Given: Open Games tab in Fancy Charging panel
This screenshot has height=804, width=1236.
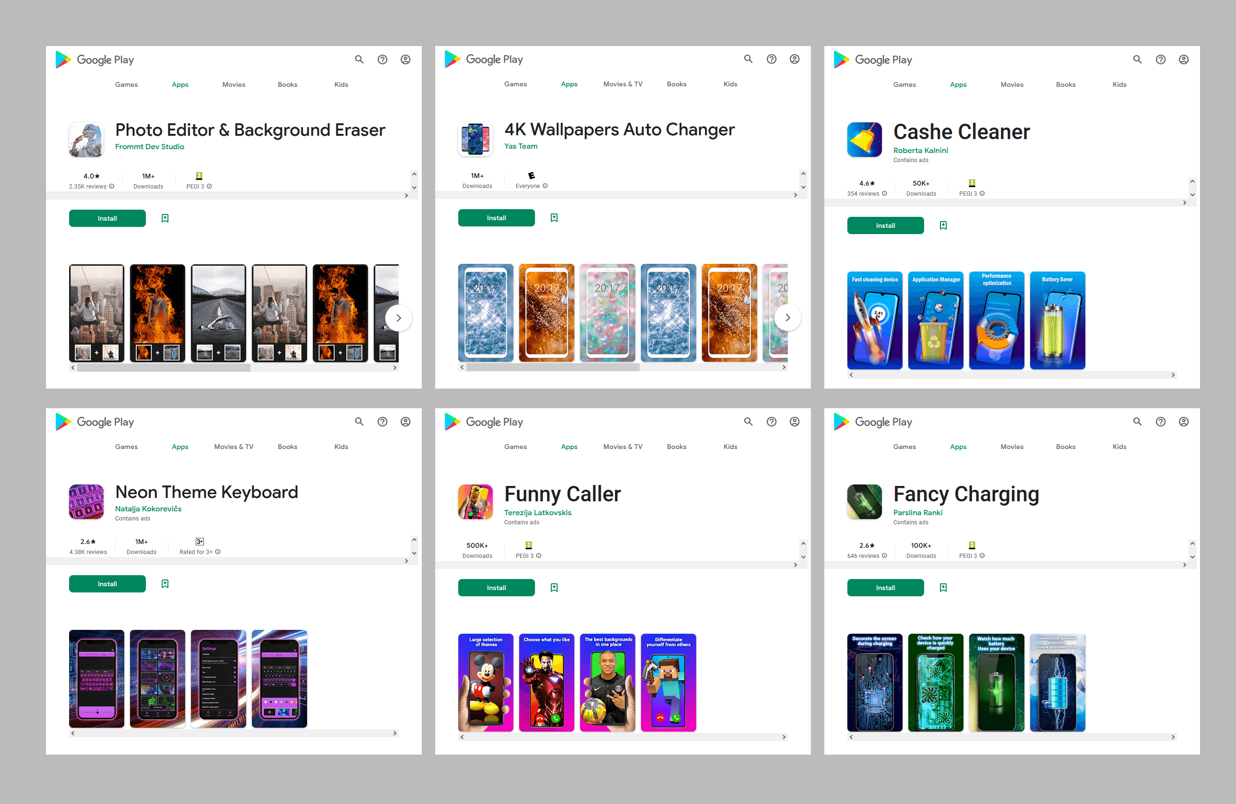Looking at the screenshot, I should point(904,447).
